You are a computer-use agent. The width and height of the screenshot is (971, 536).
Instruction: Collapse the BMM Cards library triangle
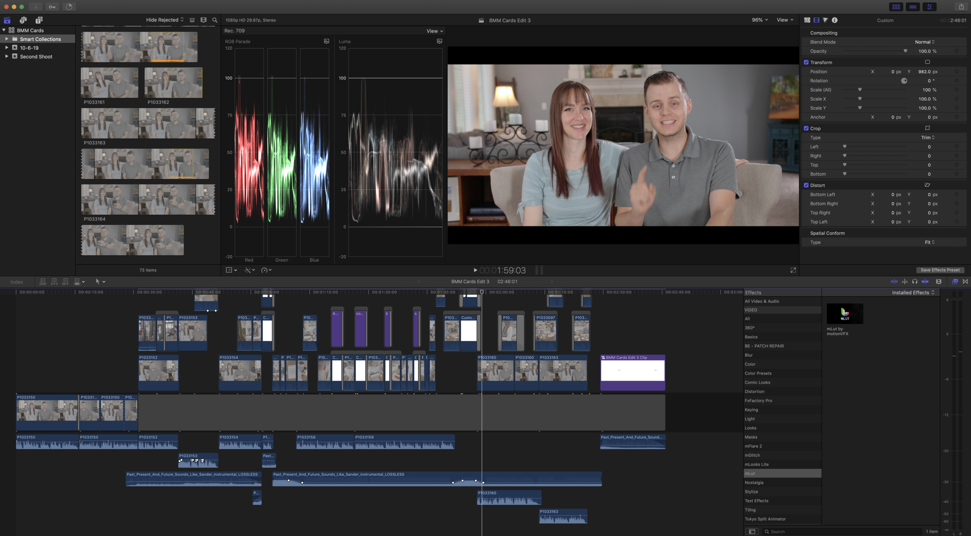pos(4,30)
